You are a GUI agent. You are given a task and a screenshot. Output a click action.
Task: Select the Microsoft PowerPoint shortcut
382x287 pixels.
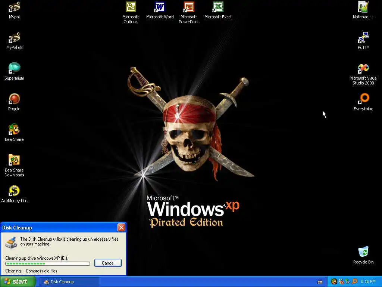tap(189, 13)
